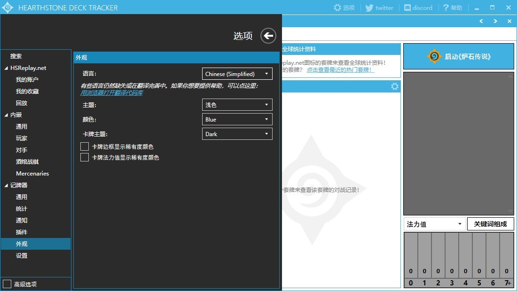The width and height of the screenshot is (517, 291).
Task: Click the Hearthstone Deck Tracker logo
Action: (8, 8)
